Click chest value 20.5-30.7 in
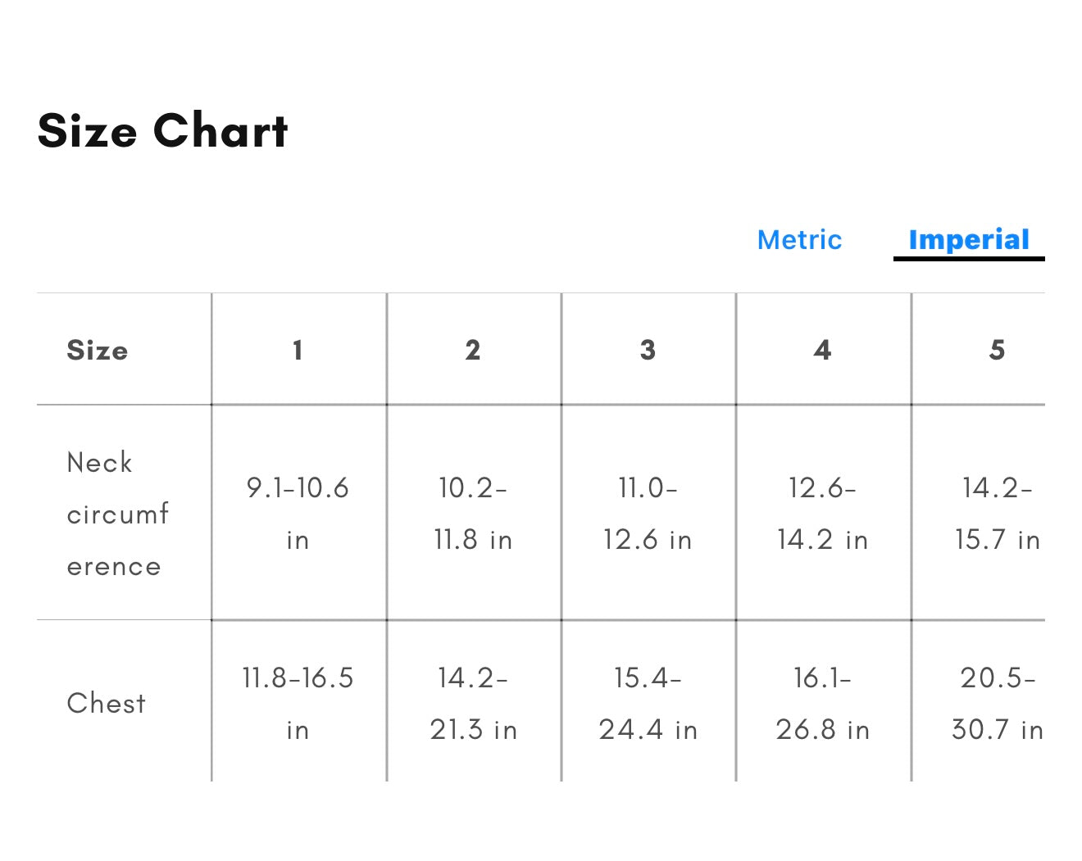This screenshot has width=1082, height=861. (x=998, y=703)
